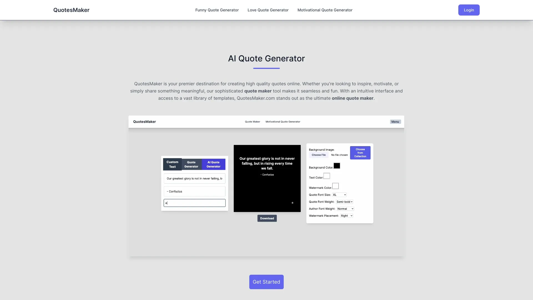This screenshot has height=300, width=533.
Task: Click the Choose from Collection icon
Action: [360, 153]
